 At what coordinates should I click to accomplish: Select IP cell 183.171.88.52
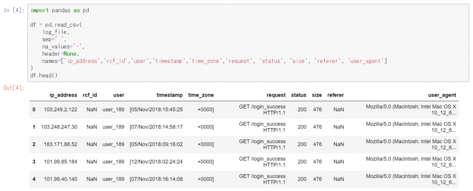pyautogui.click(x=60, y=144)
